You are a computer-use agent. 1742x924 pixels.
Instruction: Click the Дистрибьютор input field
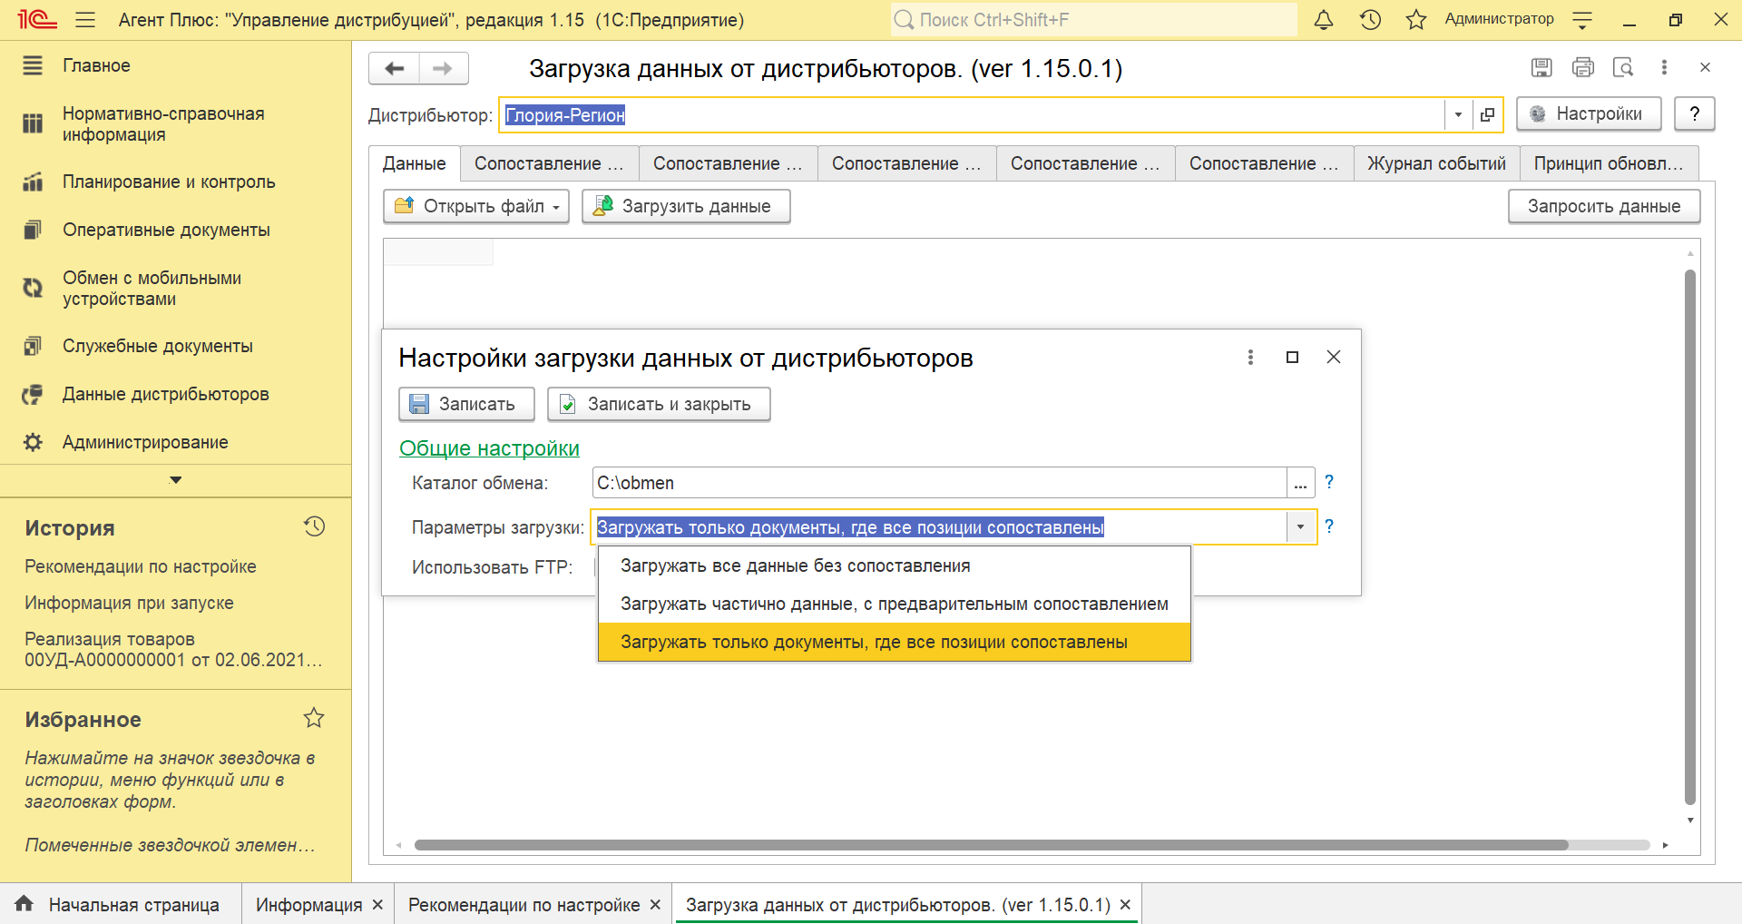(x=972, y=114)
